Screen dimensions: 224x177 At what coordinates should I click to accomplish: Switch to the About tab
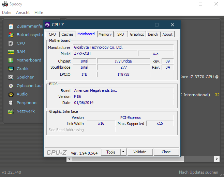click(x=167, y=34)
